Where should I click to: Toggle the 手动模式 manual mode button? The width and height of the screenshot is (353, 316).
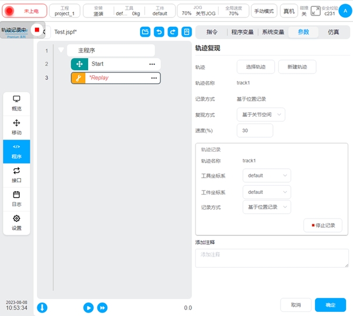(x=264, y=11)
